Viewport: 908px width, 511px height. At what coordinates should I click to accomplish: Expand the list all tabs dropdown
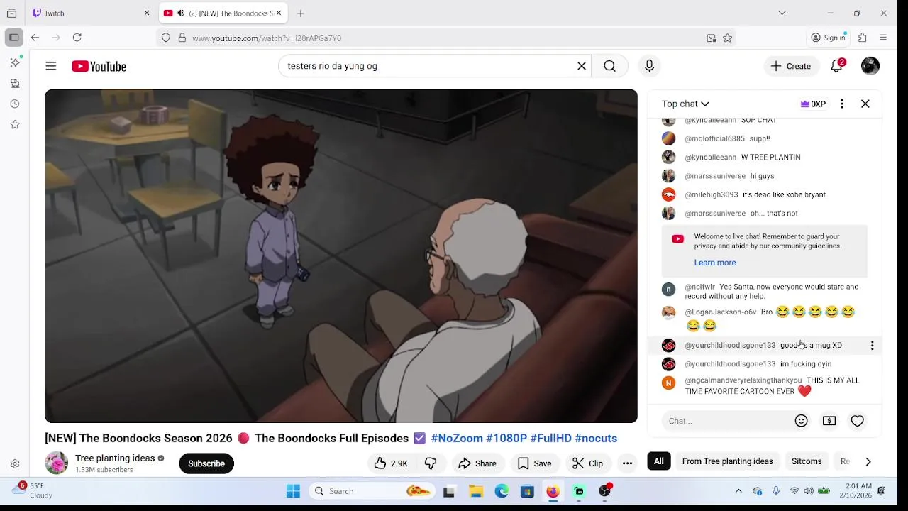782,13
